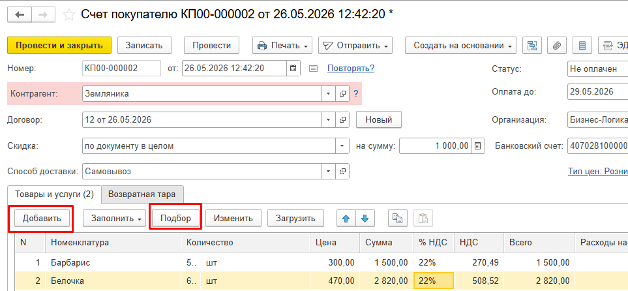Click the Изменить button
This screenshot has height=291, width=628.
[x=233, y=219]
